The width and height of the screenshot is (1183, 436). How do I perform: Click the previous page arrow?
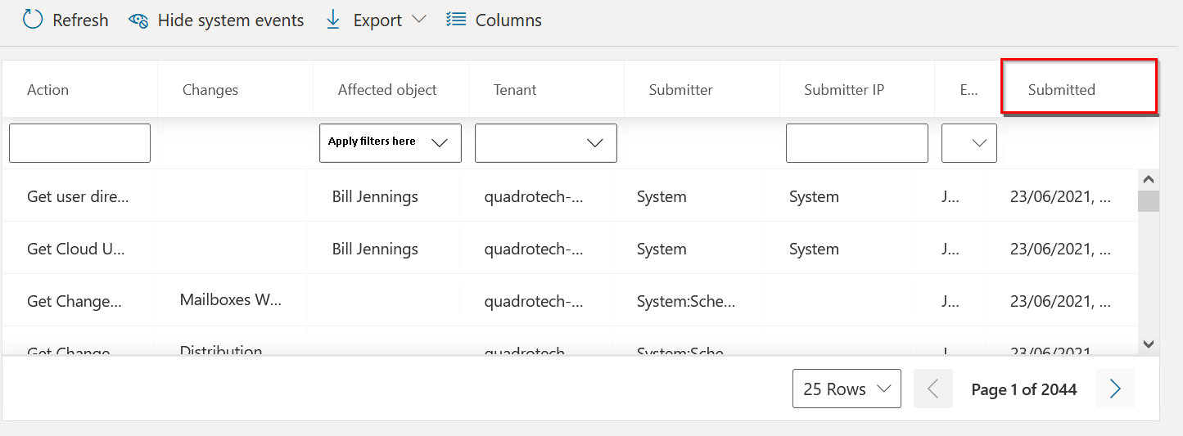[932, 389]
